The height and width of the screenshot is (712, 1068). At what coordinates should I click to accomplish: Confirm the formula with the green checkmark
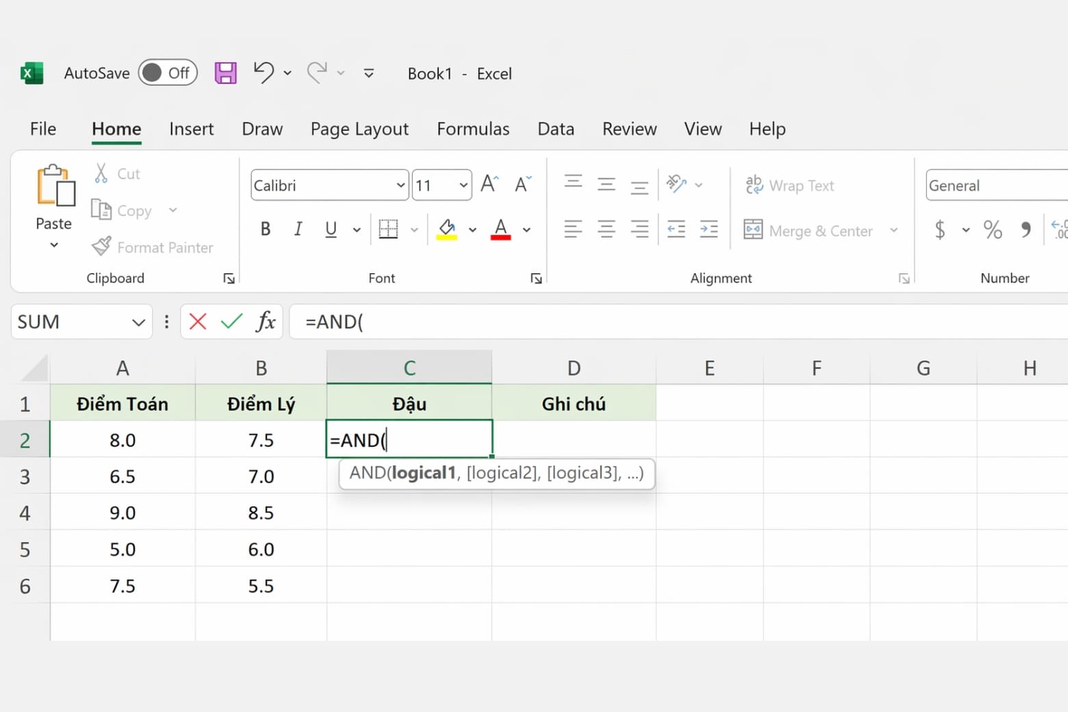coord(231,321)
